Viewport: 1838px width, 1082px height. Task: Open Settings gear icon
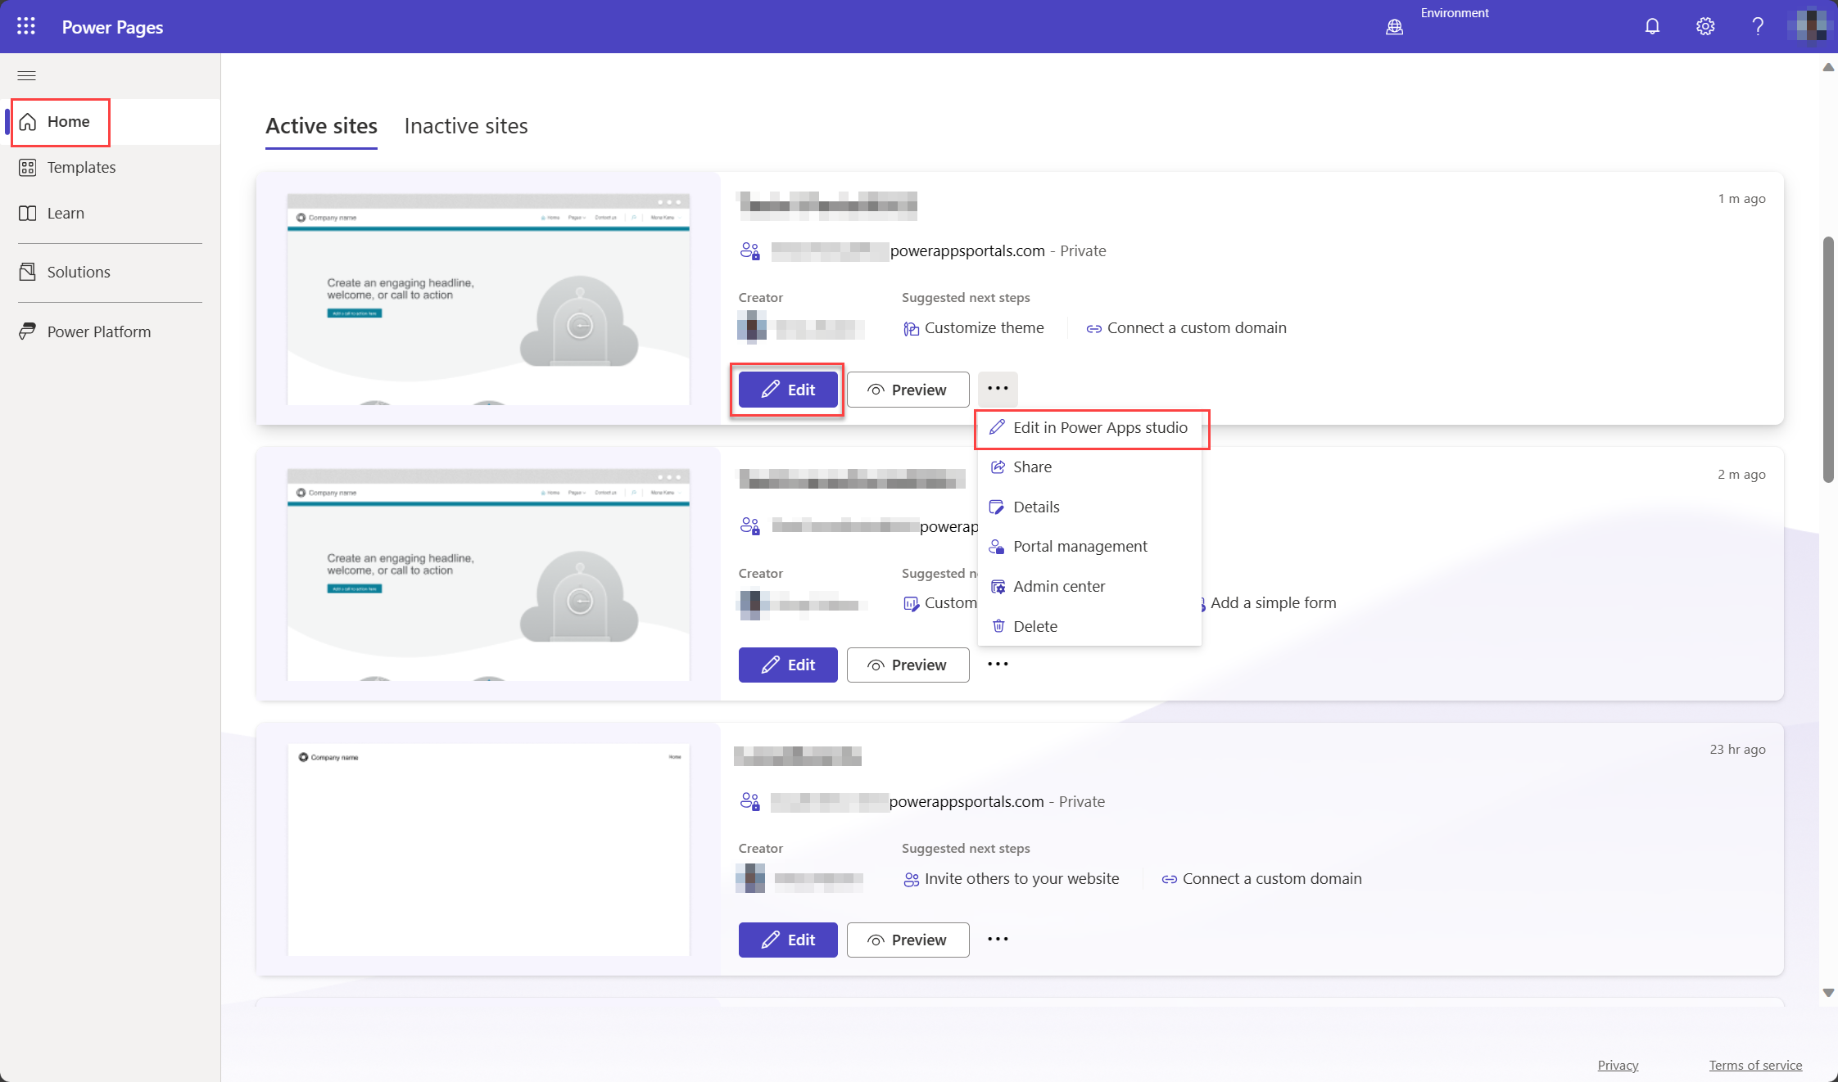(x=1704, y=25)
